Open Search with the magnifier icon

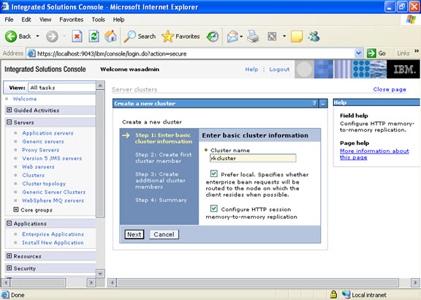point(129,37)
